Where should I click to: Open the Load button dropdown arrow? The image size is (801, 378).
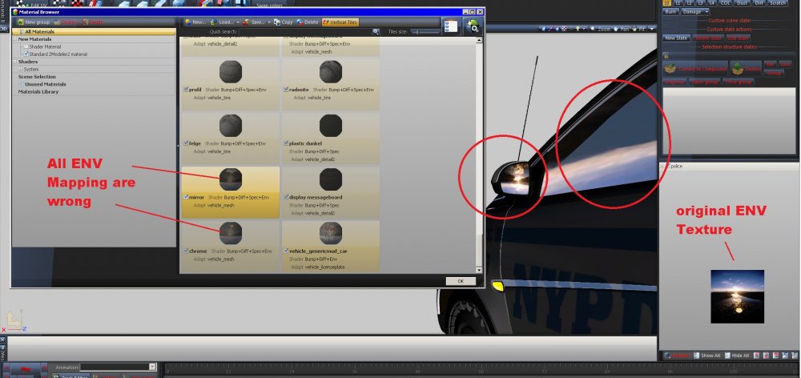[238, 22]
